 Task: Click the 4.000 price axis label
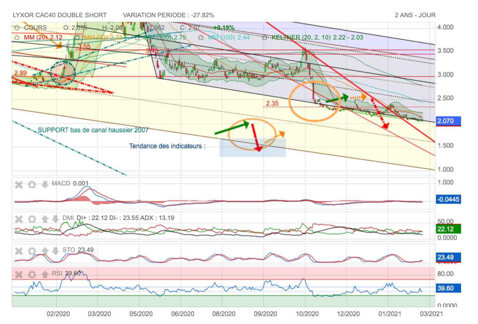tap(445, 27)
